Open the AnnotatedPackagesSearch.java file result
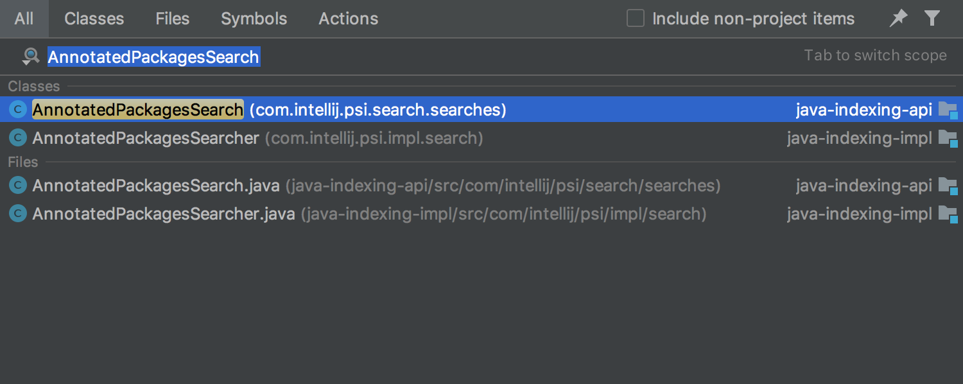 (481, 186)
